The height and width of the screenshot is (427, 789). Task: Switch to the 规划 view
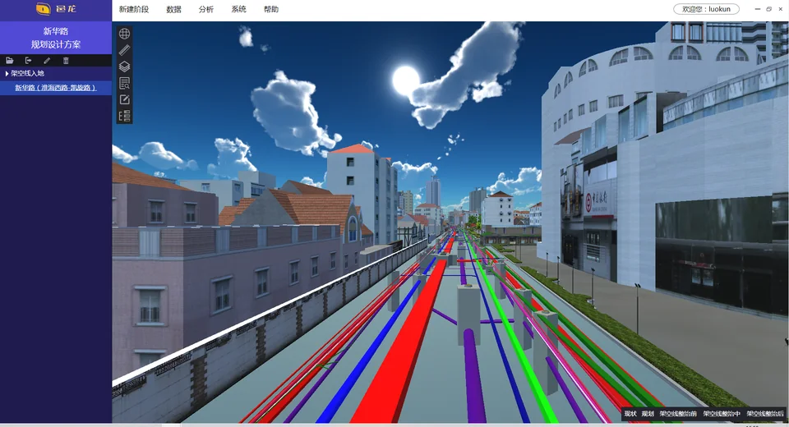coord(648,414)
